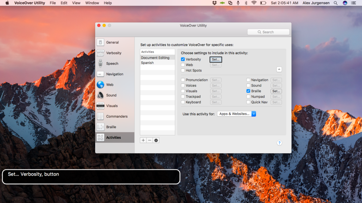
Task: Enable the Numpad checkbox
Action: click(x=248, y=96)
